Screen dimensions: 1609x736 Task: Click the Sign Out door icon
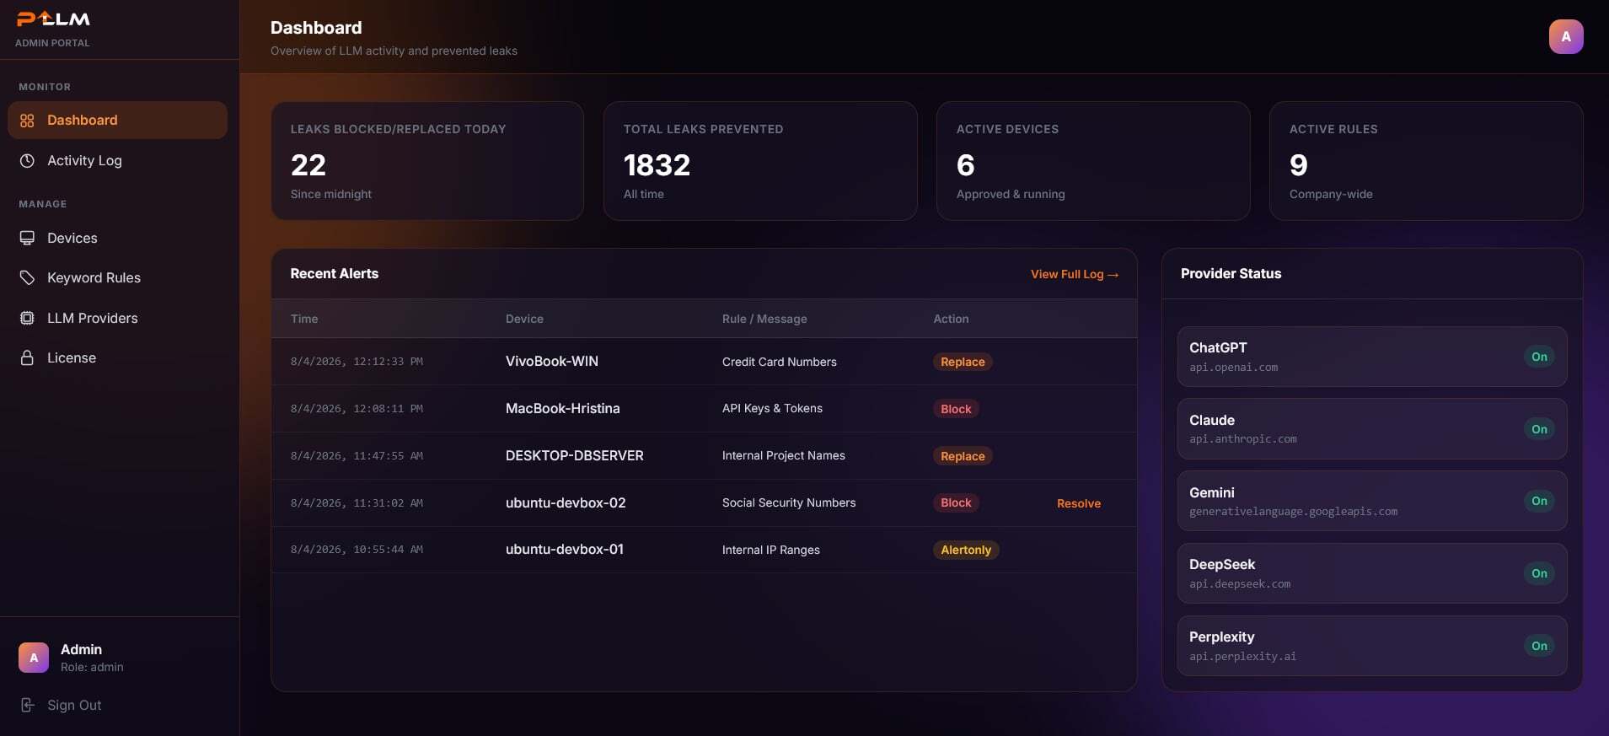(x=27, y=705)
